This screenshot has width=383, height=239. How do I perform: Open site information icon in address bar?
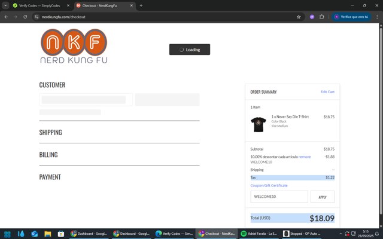pyautogui.click(x=37, y=17)
